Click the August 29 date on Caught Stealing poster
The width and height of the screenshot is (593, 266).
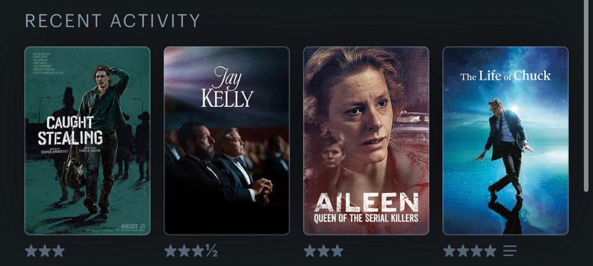click(x=133, y=227)
